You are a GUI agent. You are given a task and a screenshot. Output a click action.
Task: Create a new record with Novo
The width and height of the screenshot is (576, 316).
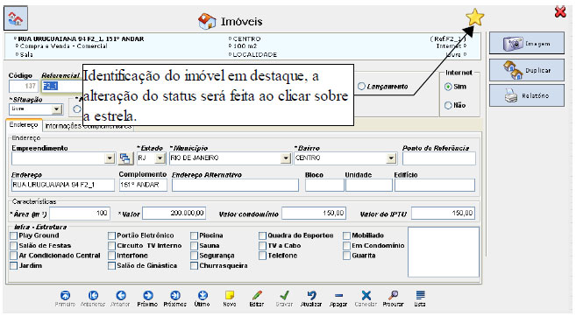tap(230, 296)
